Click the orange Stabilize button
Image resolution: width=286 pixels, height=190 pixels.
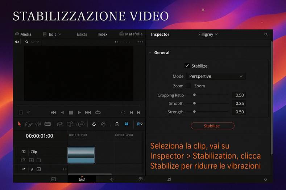(x=212, y=126)
